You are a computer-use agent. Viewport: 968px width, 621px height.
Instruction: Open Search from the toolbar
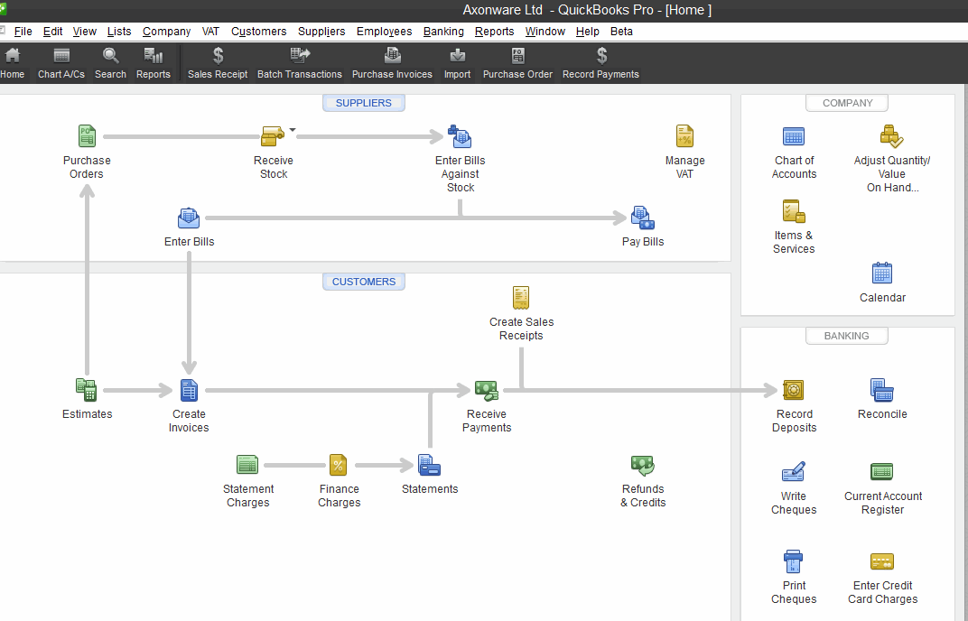(x=110, y=63)
